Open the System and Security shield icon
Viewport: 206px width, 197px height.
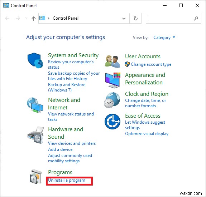click(35, 60)
